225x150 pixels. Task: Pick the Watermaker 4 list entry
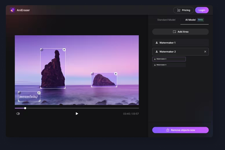click(169, 65)
